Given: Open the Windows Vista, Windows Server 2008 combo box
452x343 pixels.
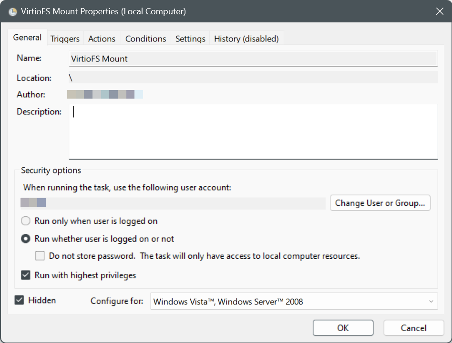Looking at the screenshot, I should tap(294, 301).
